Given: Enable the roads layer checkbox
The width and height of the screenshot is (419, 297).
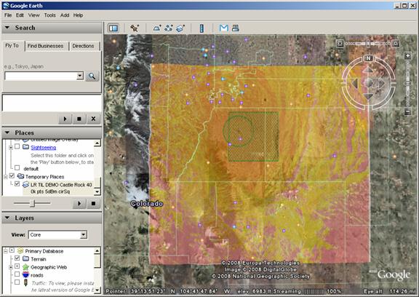Looking at the screenshot, I should pos(17,274).
